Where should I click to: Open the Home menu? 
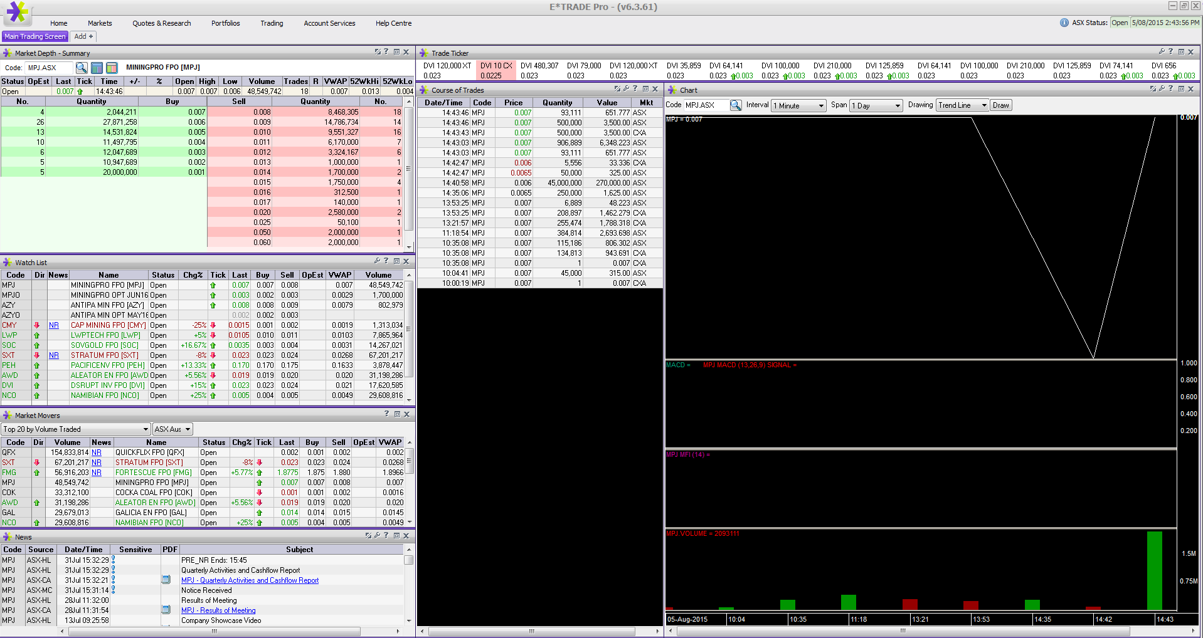59,23
